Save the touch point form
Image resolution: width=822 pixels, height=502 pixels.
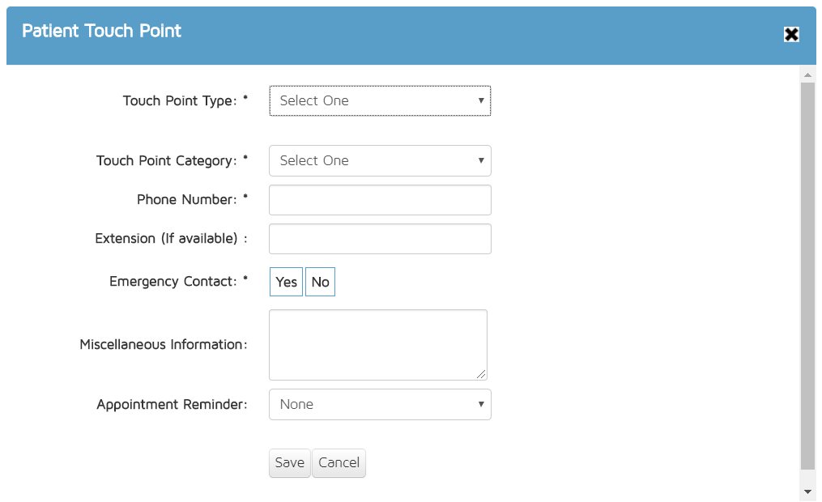click(289, 463)
